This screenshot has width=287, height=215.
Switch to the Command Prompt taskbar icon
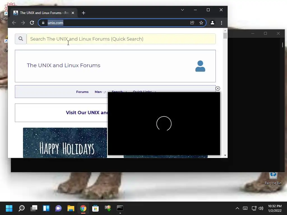[x=120, y=208]
